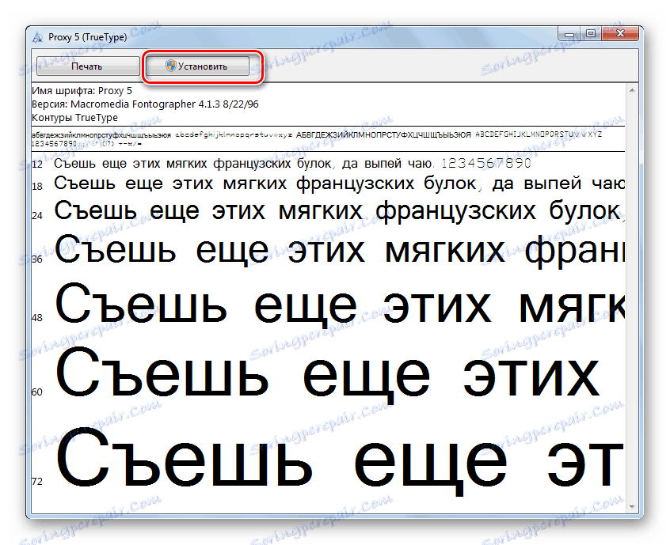
Task: Click the alphabet character sample row
Action: click(317, 139)
